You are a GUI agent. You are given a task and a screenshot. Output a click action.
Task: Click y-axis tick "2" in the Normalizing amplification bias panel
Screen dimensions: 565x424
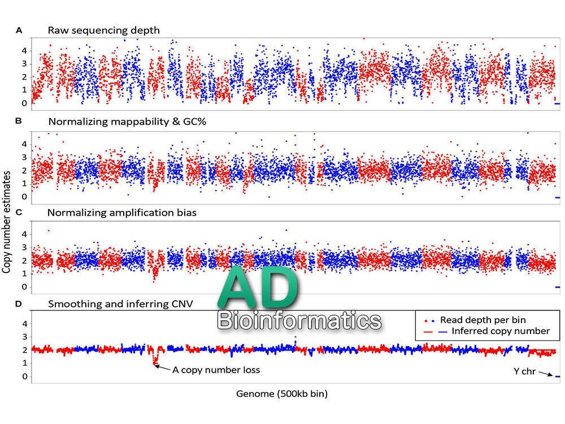[24, 261]
